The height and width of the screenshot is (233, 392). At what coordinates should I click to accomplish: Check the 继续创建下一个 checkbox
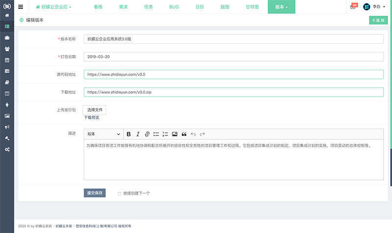coord(120,193)
